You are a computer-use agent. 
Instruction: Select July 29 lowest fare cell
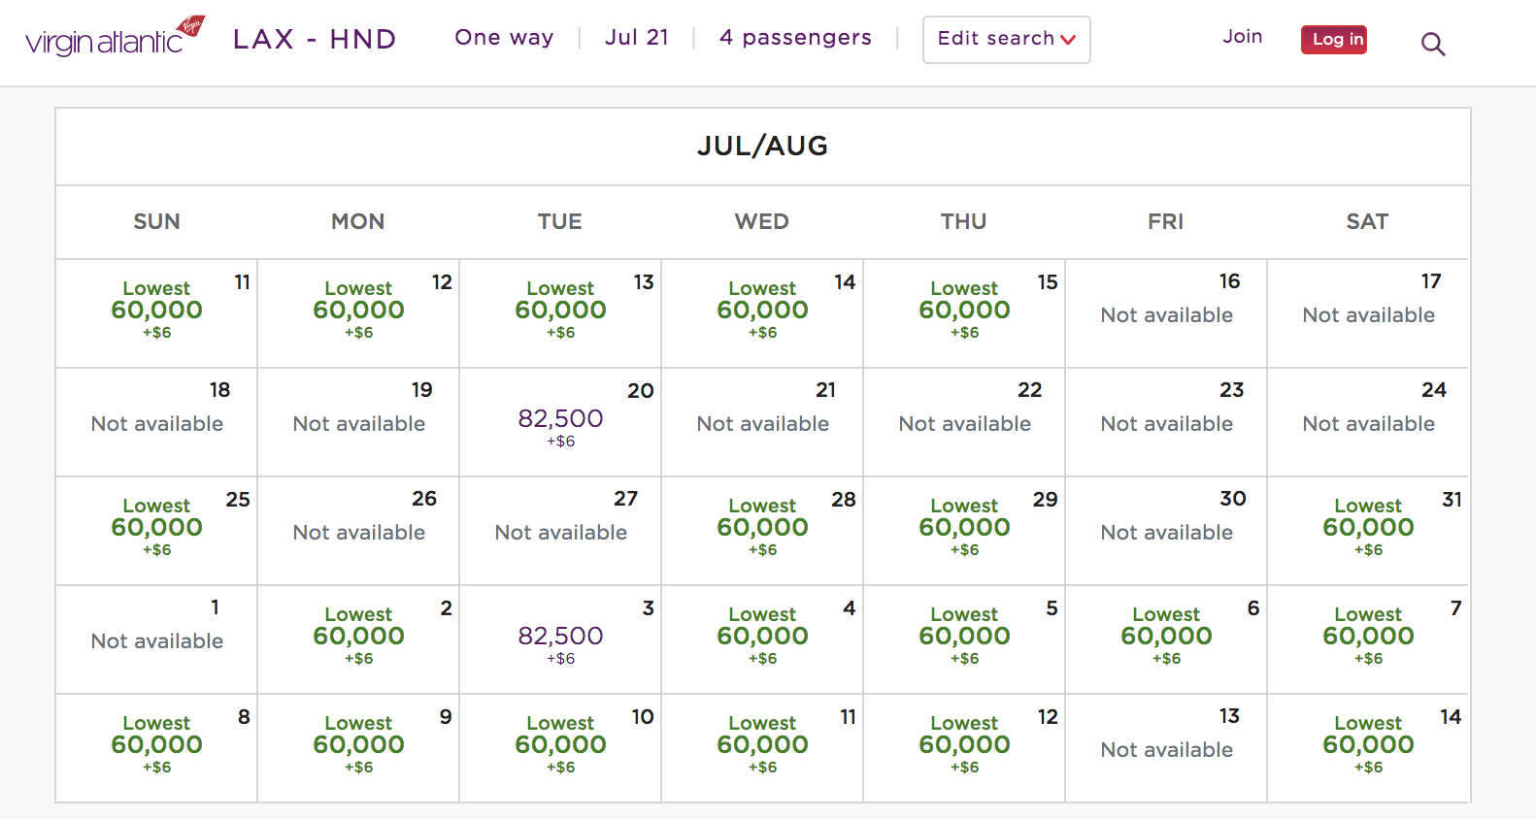pyautogui.click(x=964, y=528)
